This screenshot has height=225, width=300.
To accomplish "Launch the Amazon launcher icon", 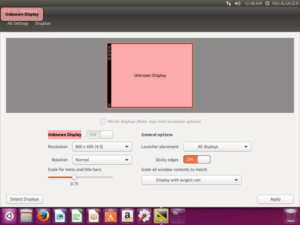I will pyautogui.click(x=127, y=216).
